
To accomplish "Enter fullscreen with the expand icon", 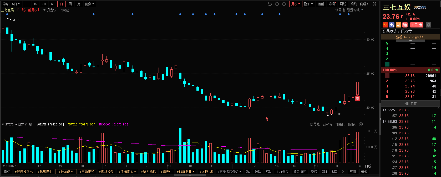I will click(x=375, y=4).
